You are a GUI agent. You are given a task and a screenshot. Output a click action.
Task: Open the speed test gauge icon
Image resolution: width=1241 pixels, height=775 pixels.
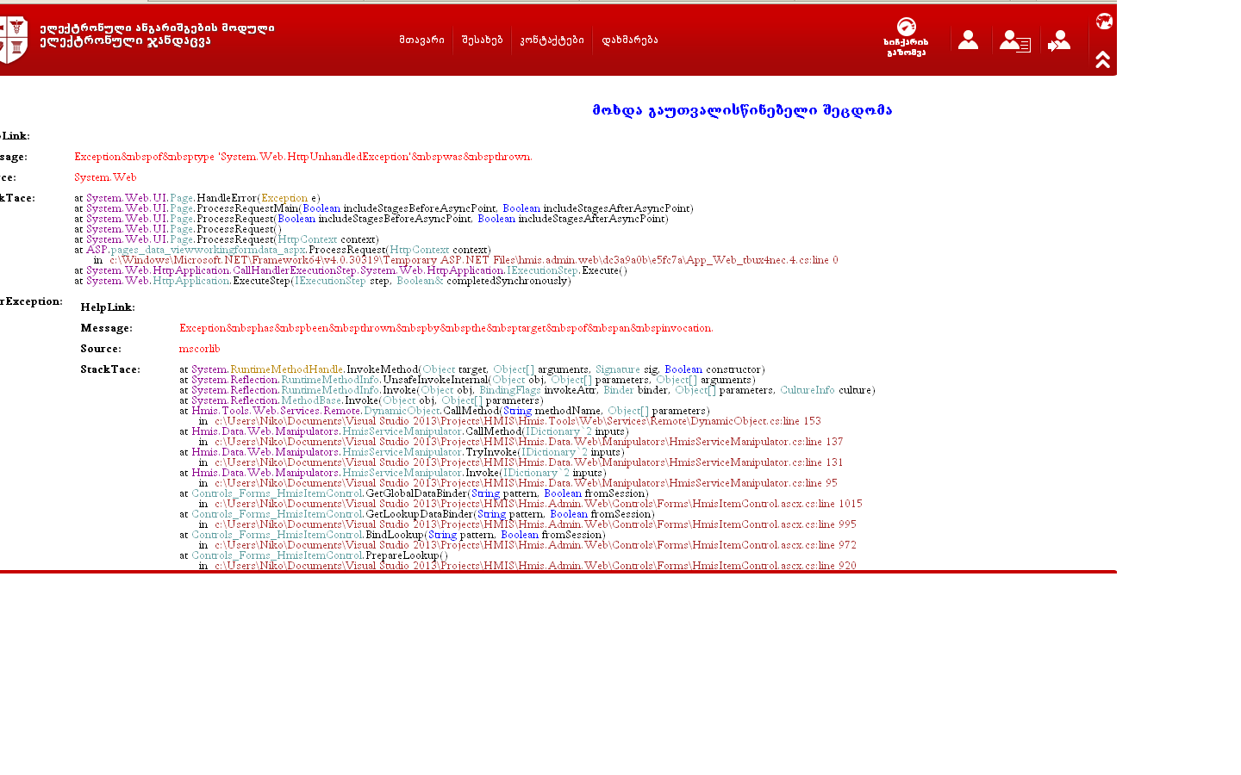906,28
